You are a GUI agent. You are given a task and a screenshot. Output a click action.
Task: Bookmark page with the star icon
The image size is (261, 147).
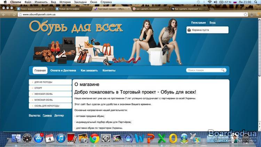pos(245,15)
